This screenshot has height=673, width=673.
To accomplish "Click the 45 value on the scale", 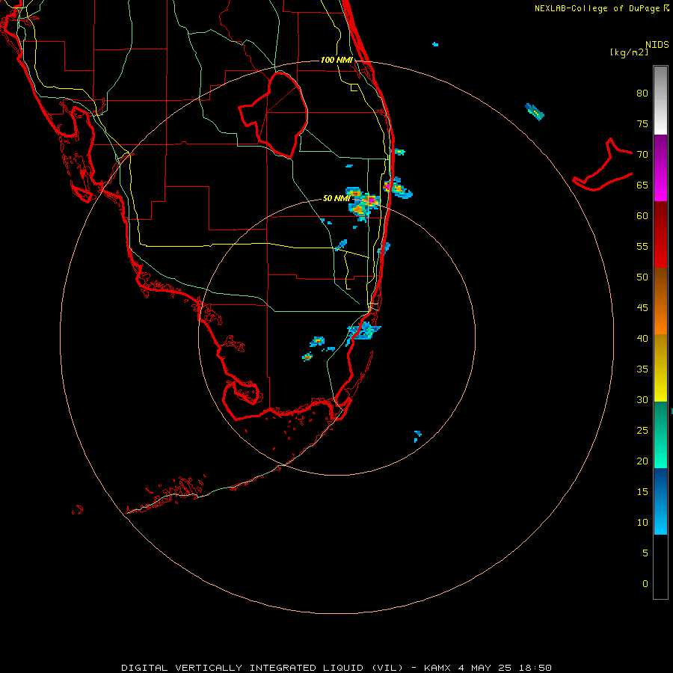I will click(x=642, y=308).
